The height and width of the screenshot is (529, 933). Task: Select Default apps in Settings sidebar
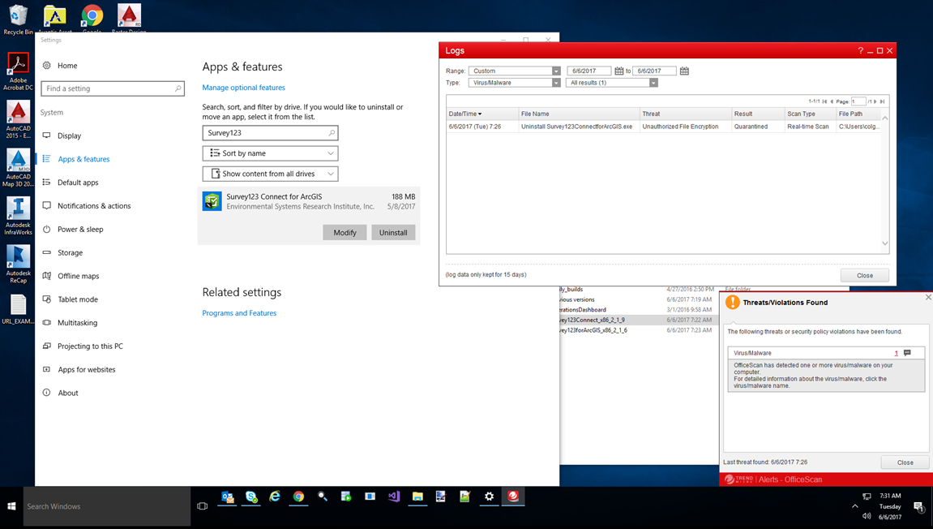[78, 183]
